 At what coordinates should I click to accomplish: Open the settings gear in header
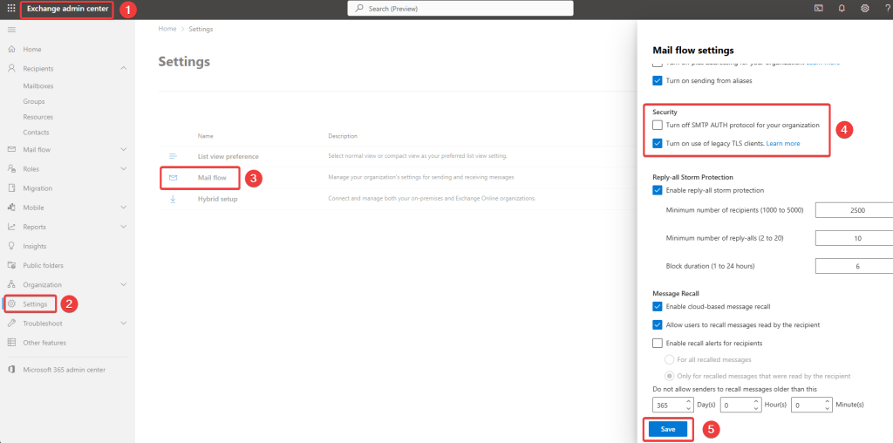[864, 9]
